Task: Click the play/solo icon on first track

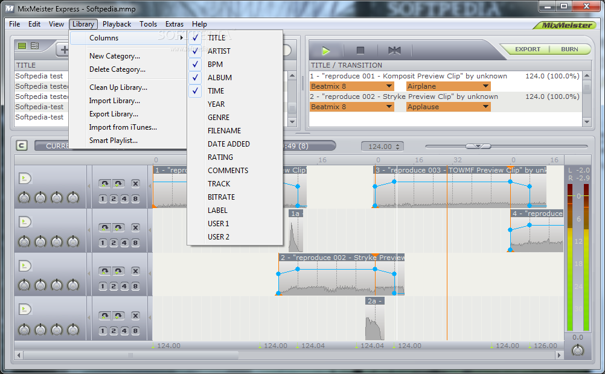Action: pyautogui.click(x=25, y=179)
